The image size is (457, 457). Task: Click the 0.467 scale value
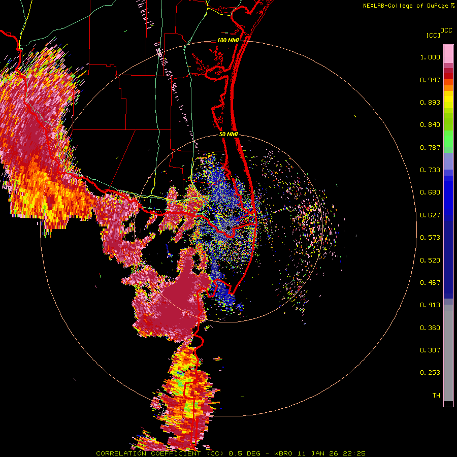tap(430, 283)
